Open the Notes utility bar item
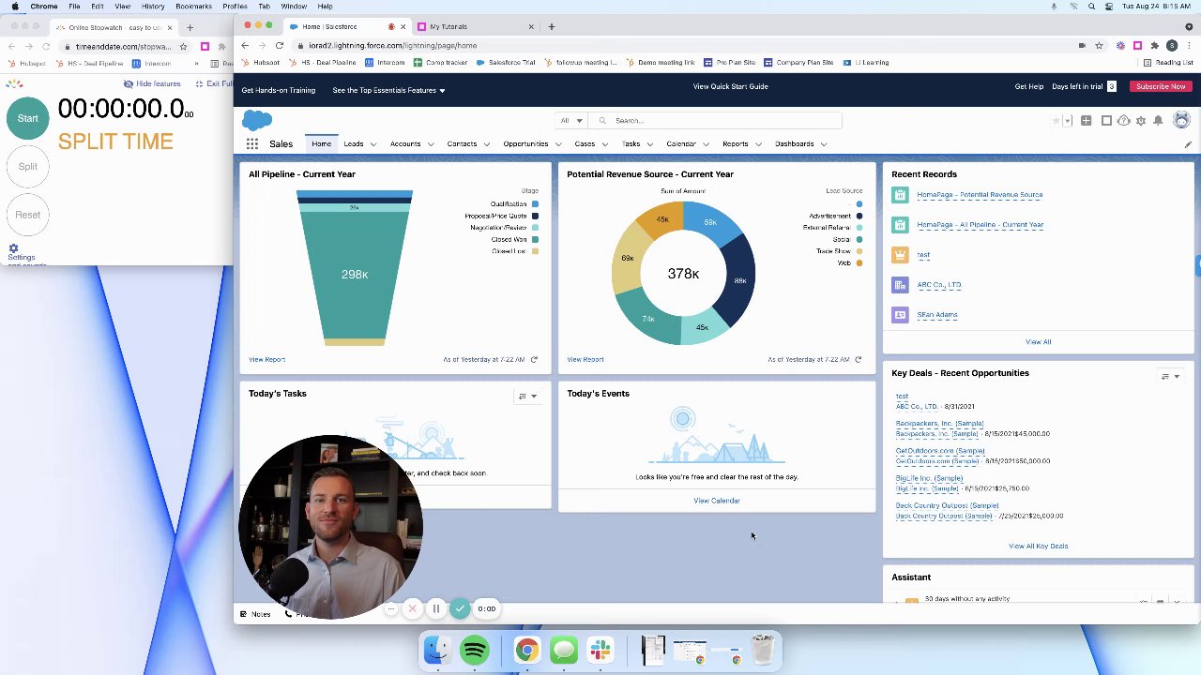Image resolution: width=1201 pixels, height=675 pixels. coord(254,614)
